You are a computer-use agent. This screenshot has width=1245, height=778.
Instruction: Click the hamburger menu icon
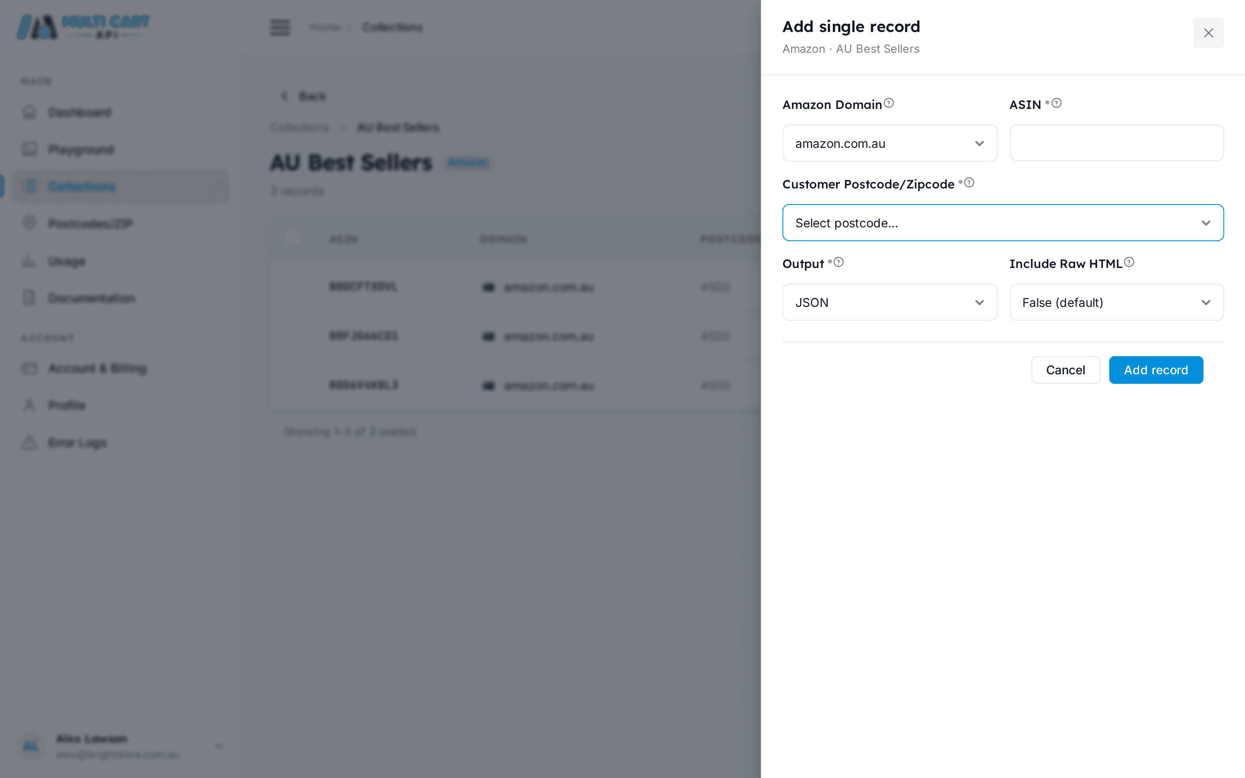(x=280, y=27)
